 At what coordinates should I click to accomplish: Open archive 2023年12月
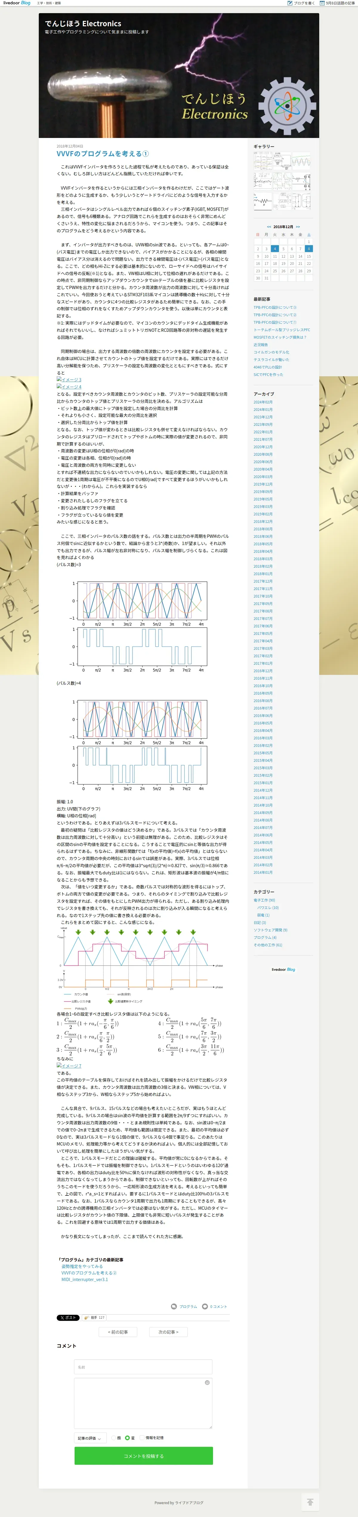[x=263, y=417]
